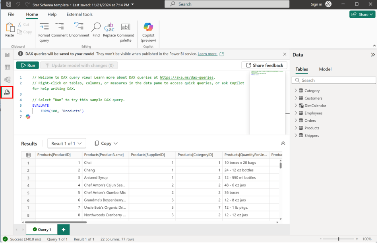378x244 pixels.
Task: Dismiss the DAX queries info banner
Action: click(x=285, y=54)
